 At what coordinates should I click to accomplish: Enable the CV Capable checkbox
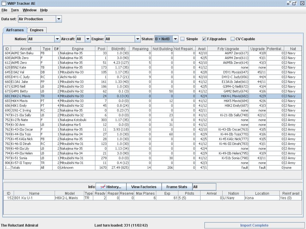pos(232,39)
